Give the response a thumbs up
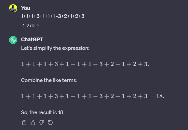This screenshot has height=130, width=188. click(x=33, y=122)
